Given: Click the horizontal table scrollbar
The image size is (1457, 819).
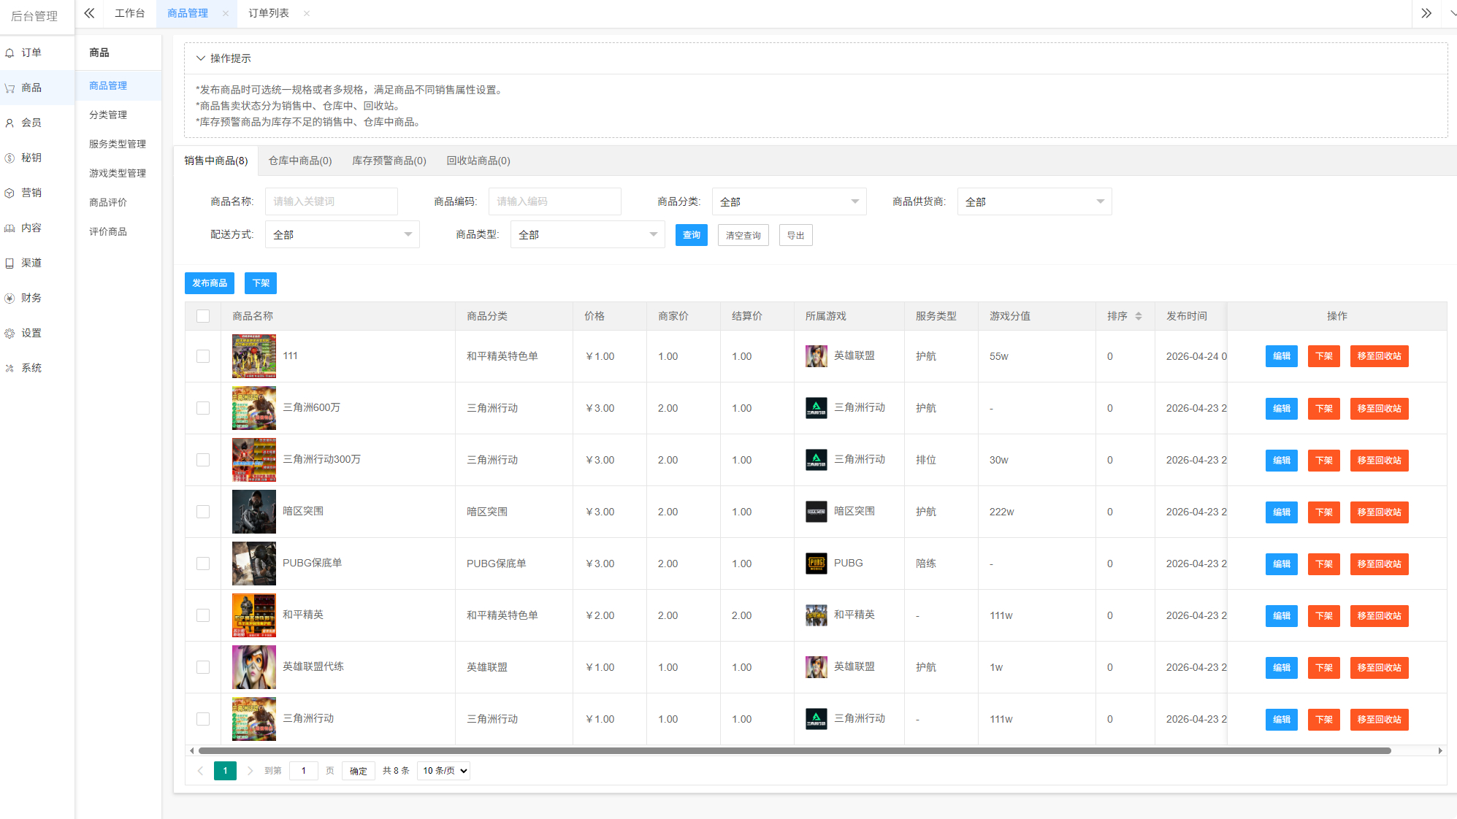Looking at the screenshot, I should [795, 750].
